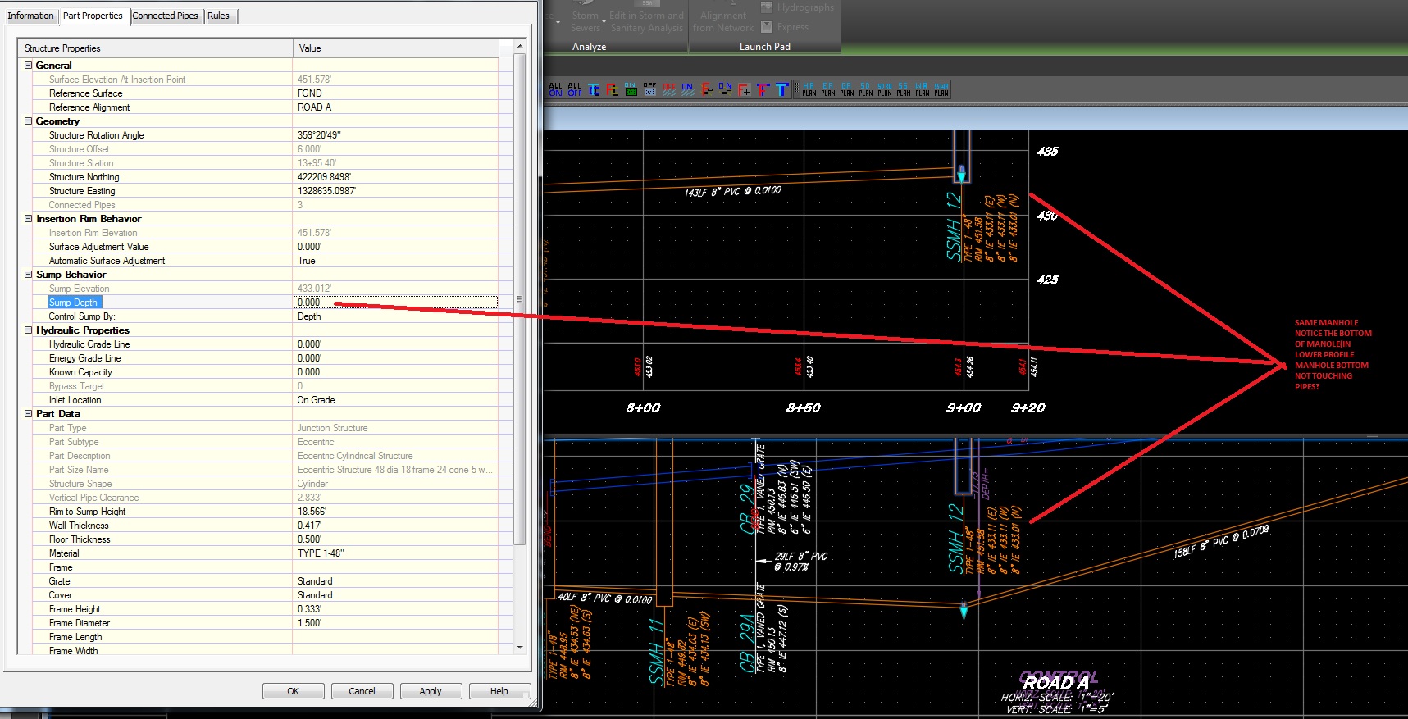The height and width of the screenshot is (719, 1408).
Task: Collapse the Sump Behavior group
Action: point(28,275)
